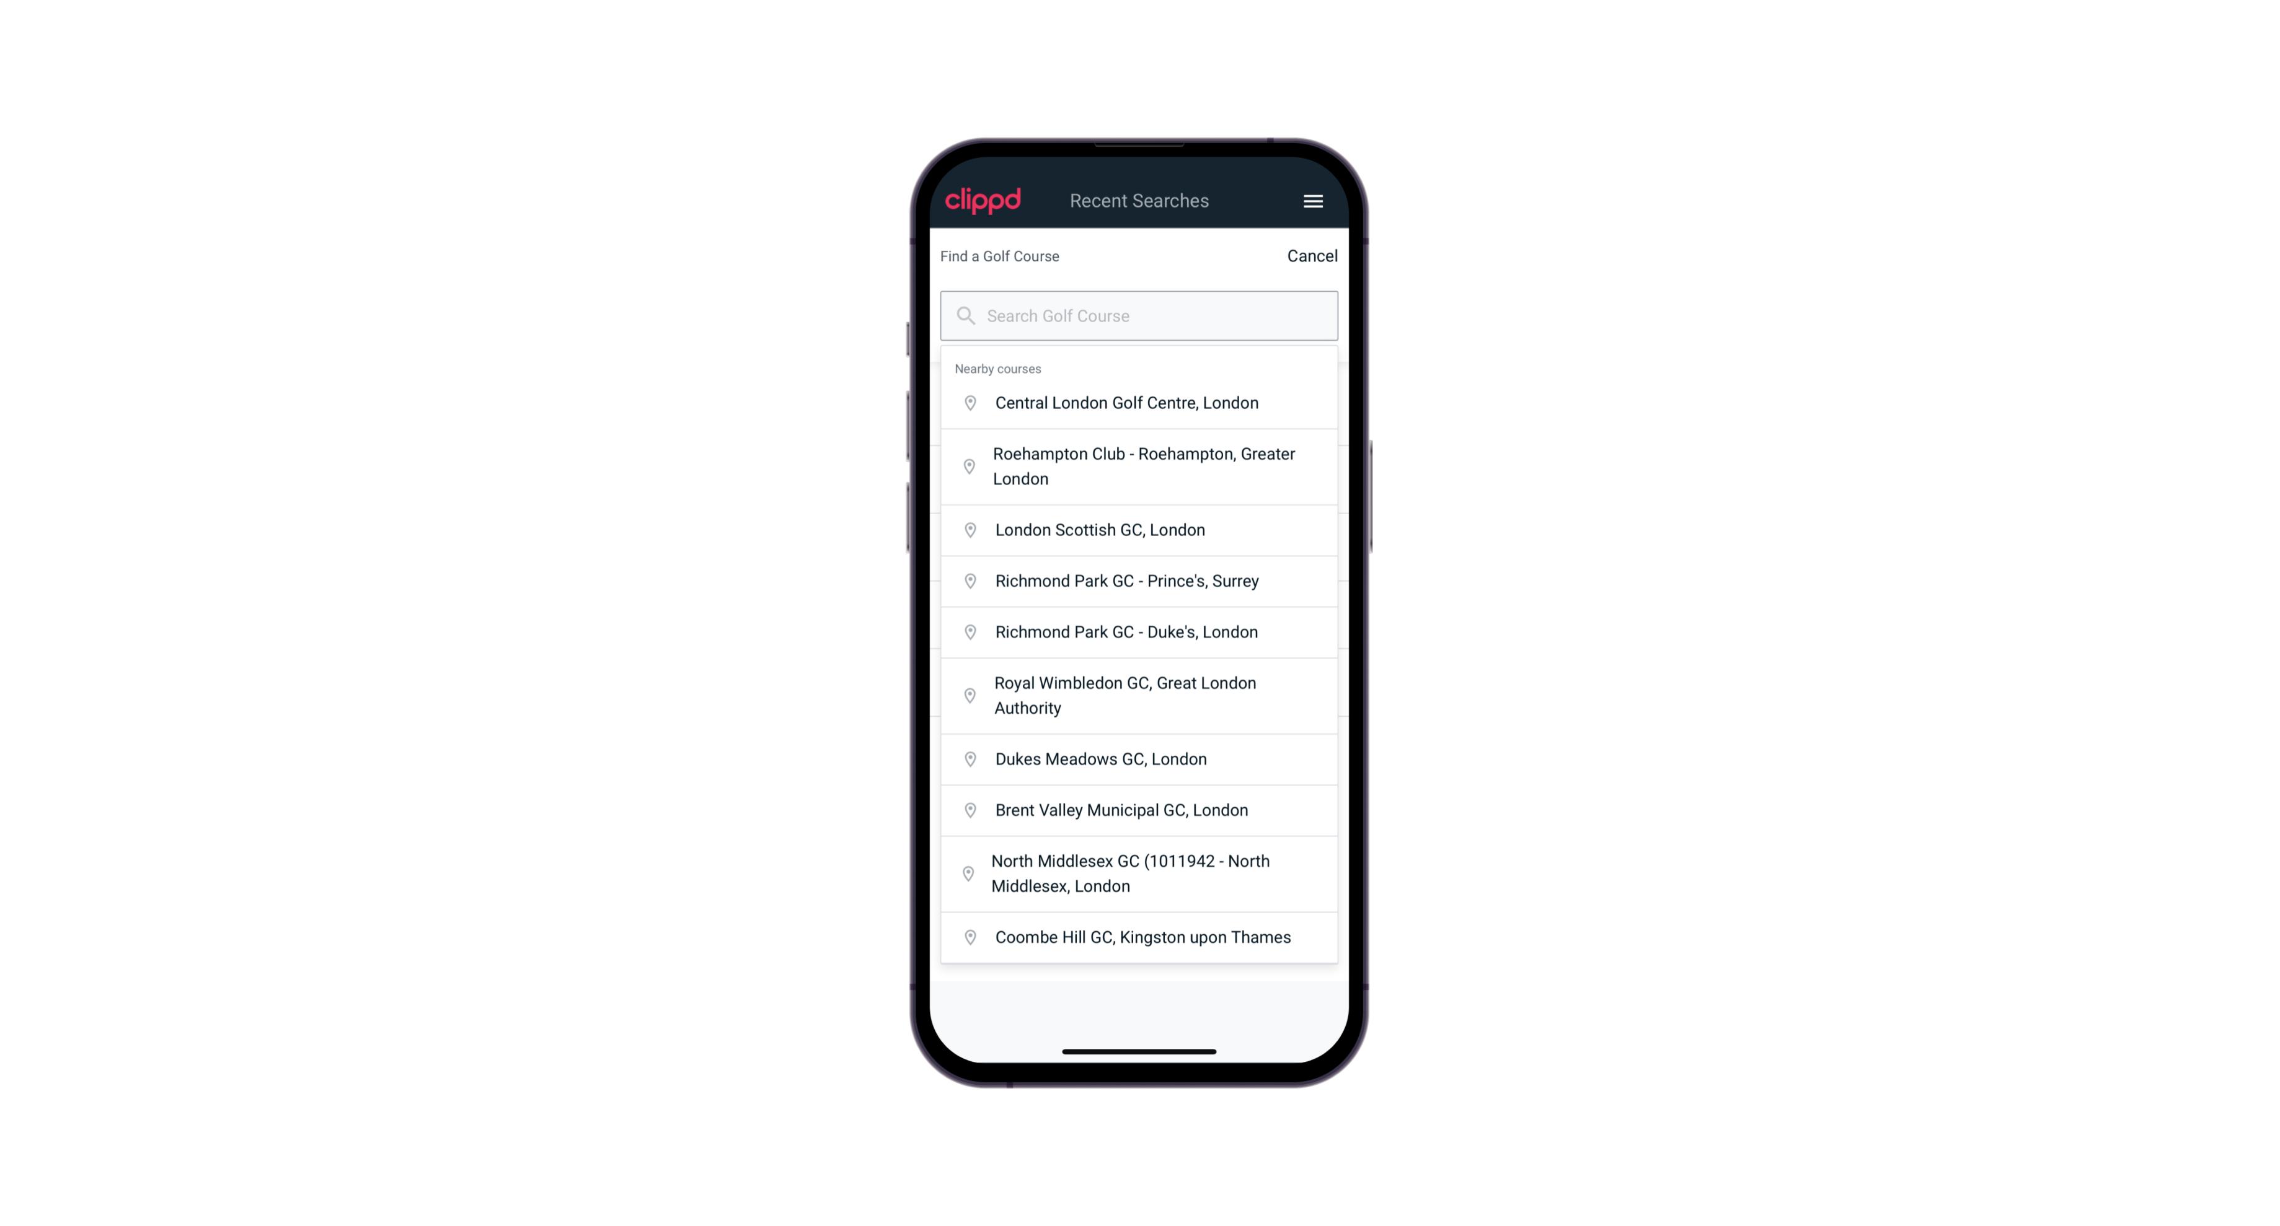Viewport: 2280px width, 1226px height.
Task: Click the location pin icon for Coombe Hill GC
Action: (968, 936)
